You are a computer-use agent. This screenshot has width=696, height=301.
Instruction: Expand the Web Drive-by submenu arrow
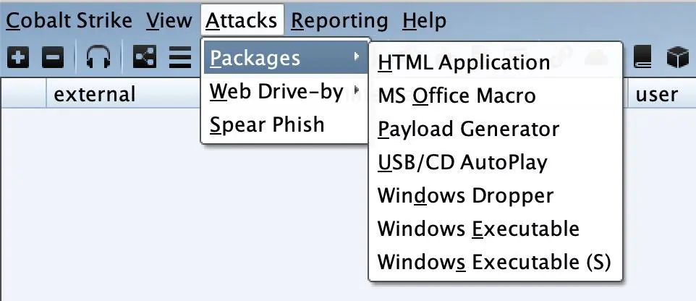point(356,90)
